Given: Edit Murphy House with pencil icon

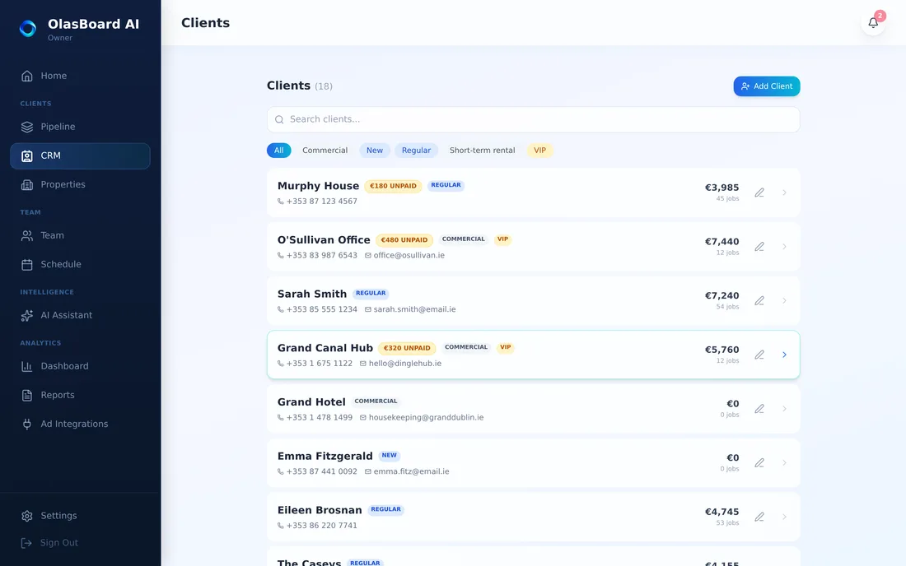Looking at the screenshot, I should (759, 193).
